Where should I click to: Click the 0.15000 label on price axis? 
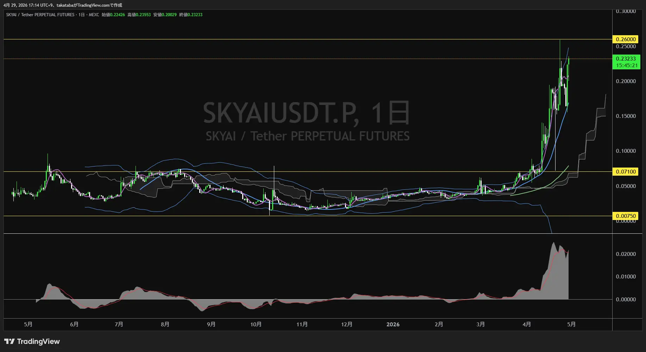tap(626, 116)
